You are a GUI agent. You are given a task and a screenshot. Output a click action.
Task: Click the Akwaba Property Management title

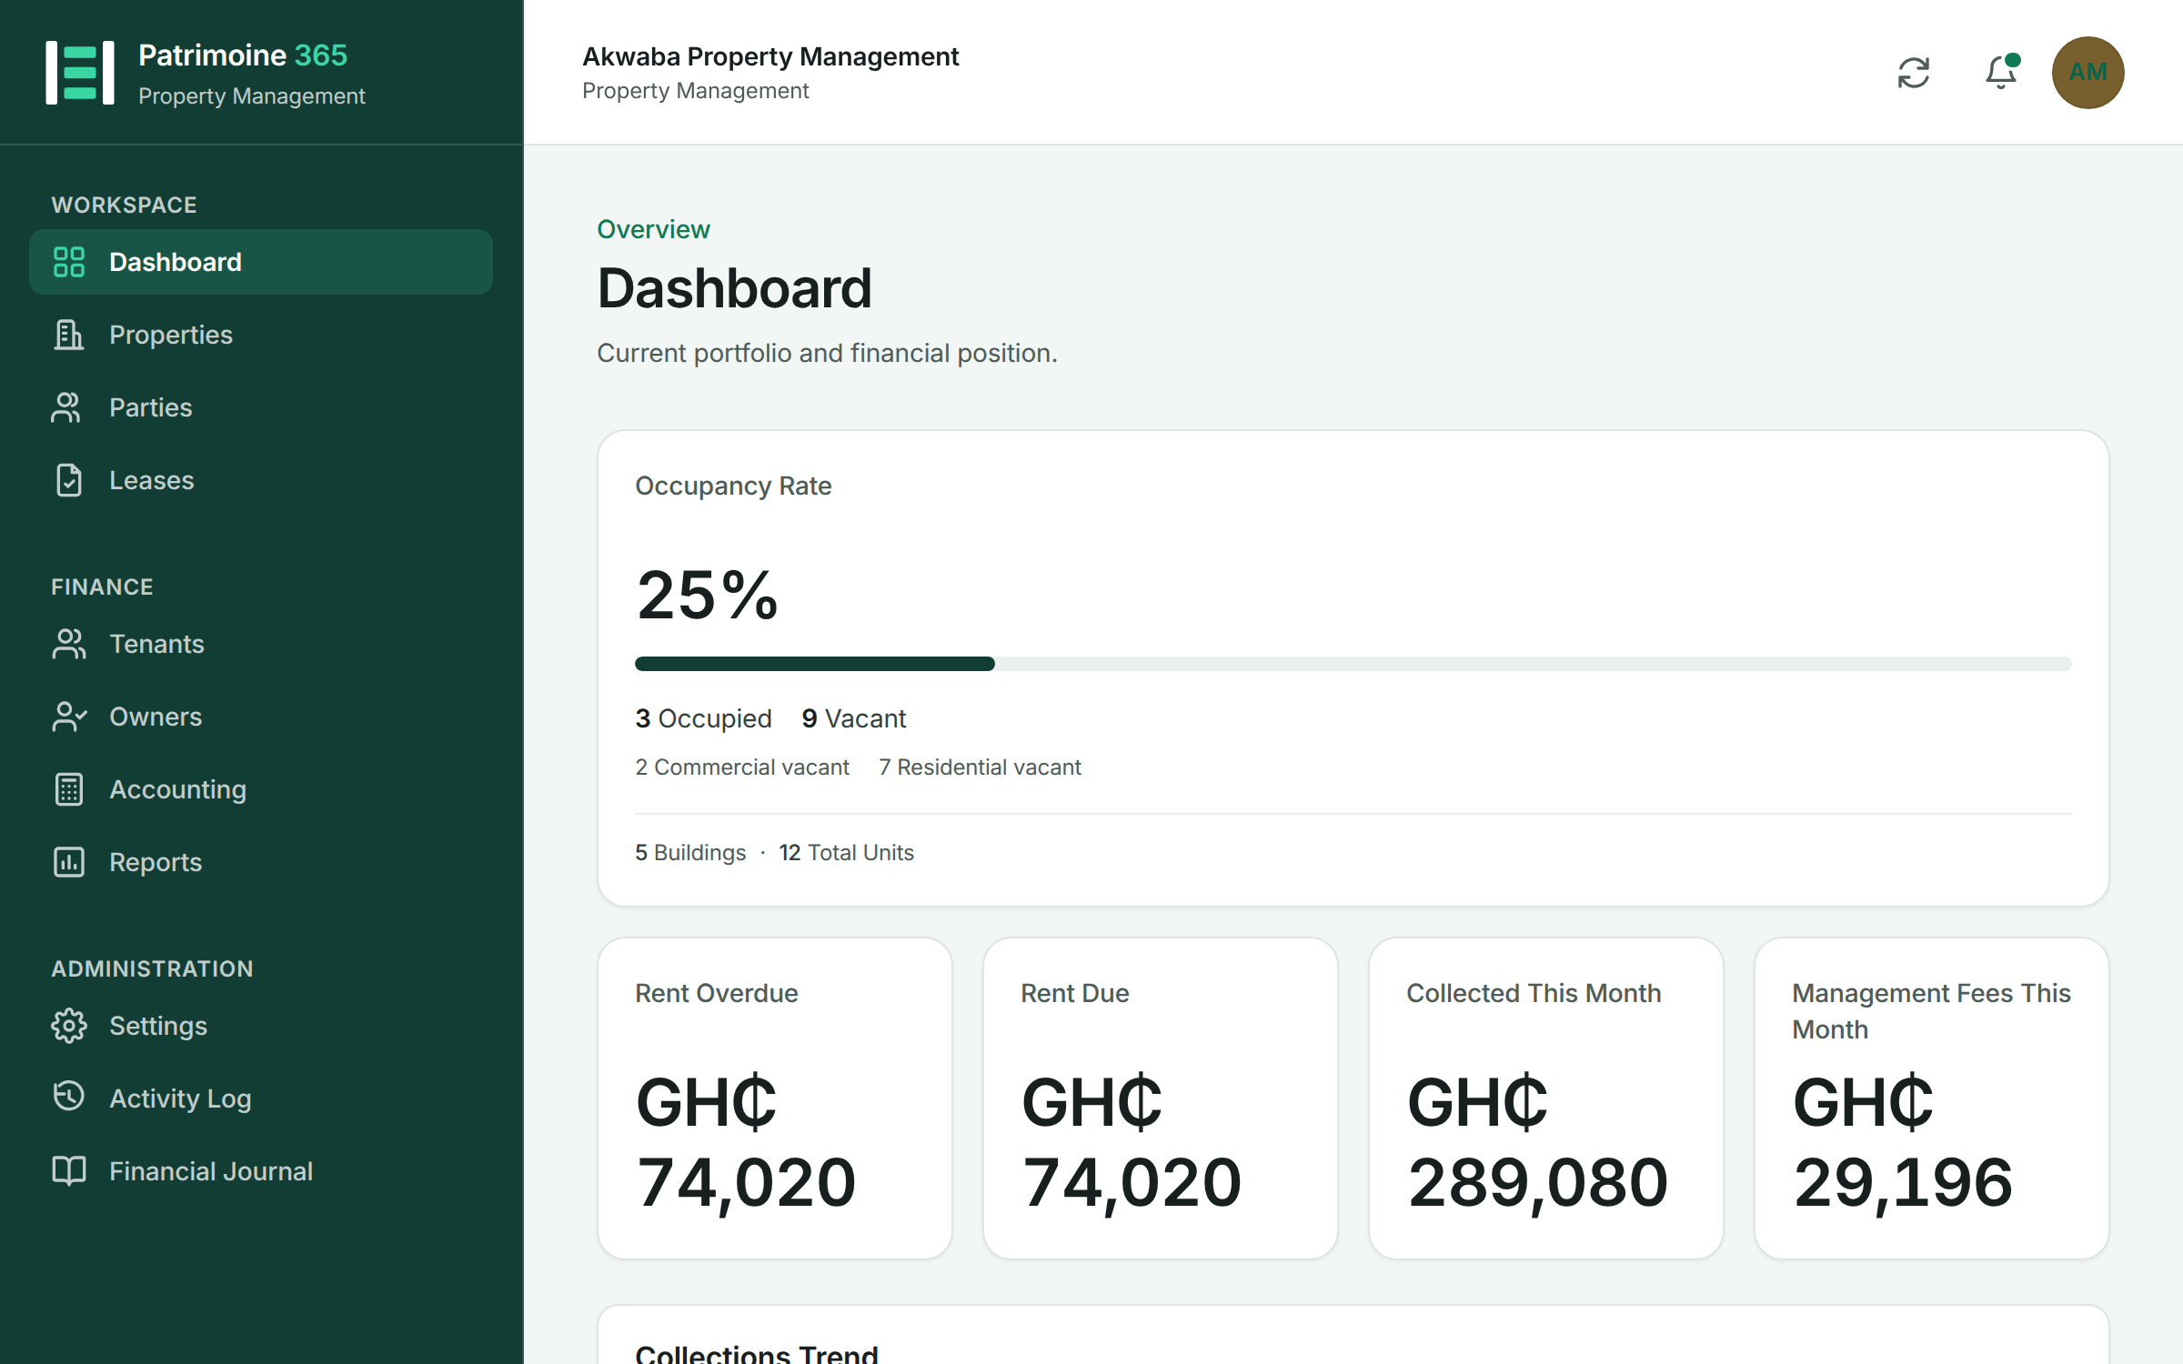point(770,56)
